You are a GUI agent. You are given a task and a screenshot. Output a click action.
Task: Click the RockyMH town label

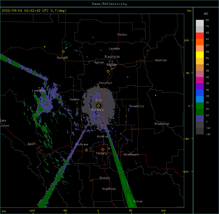pyautogui.click(x=62, y=58)
